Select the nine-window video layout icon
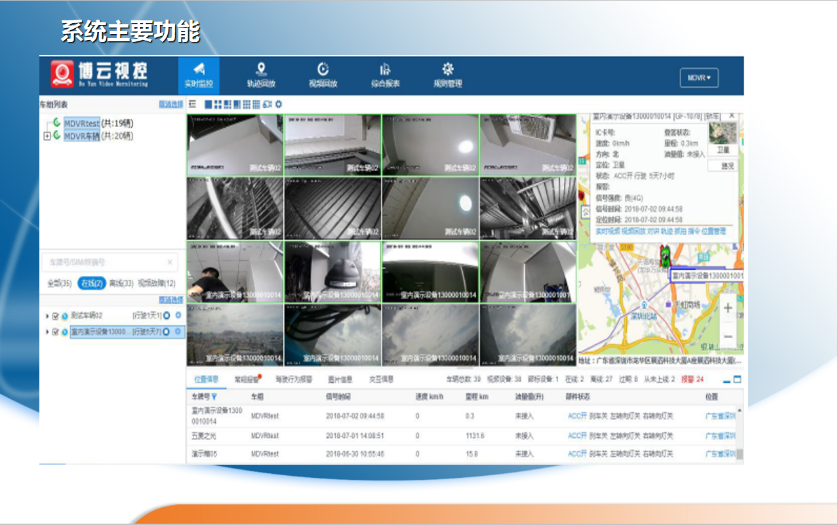Image resolution: width=838 pixels, height=525 pixels. pos(247,104)
